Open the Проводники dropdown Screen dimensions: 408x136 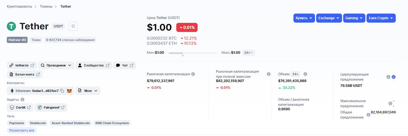(x=56, y=65)
